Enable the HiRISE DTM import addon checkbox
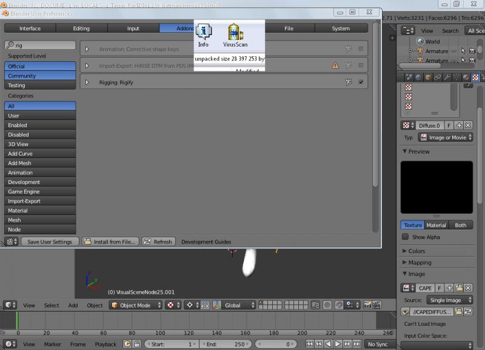Image resolution: width=485 pixels, height=350 pixels. [361, 65]
